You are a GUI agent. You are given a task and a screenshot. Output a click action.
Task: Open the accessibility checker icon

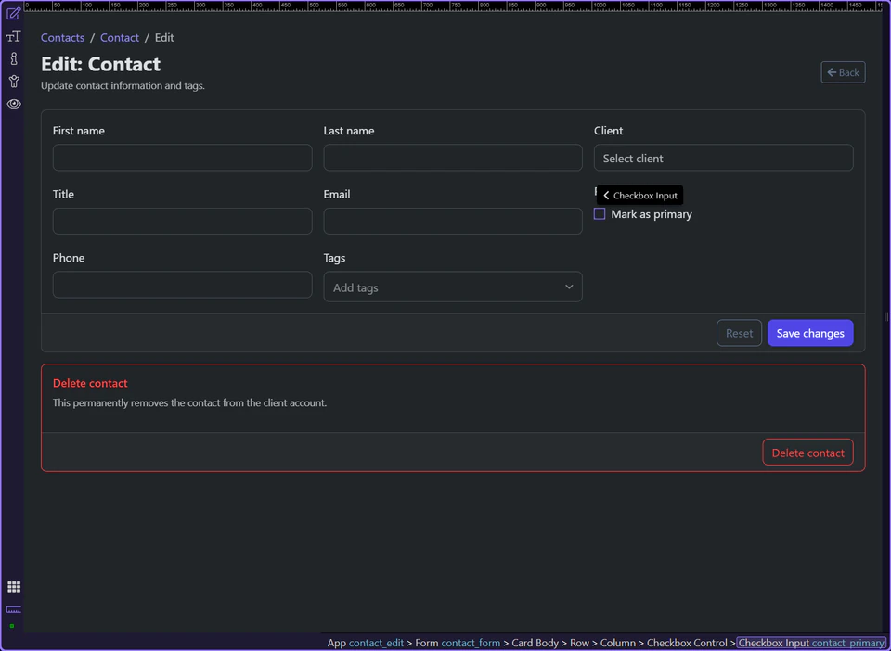pos(13,81)
